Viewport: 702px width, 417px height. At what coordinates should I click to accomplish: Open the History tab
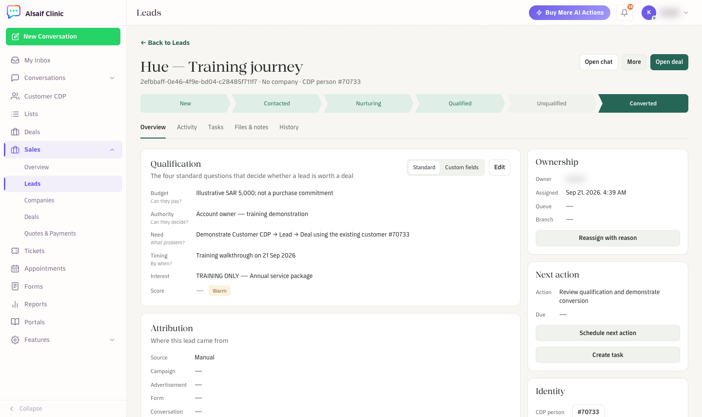point(289,127)
